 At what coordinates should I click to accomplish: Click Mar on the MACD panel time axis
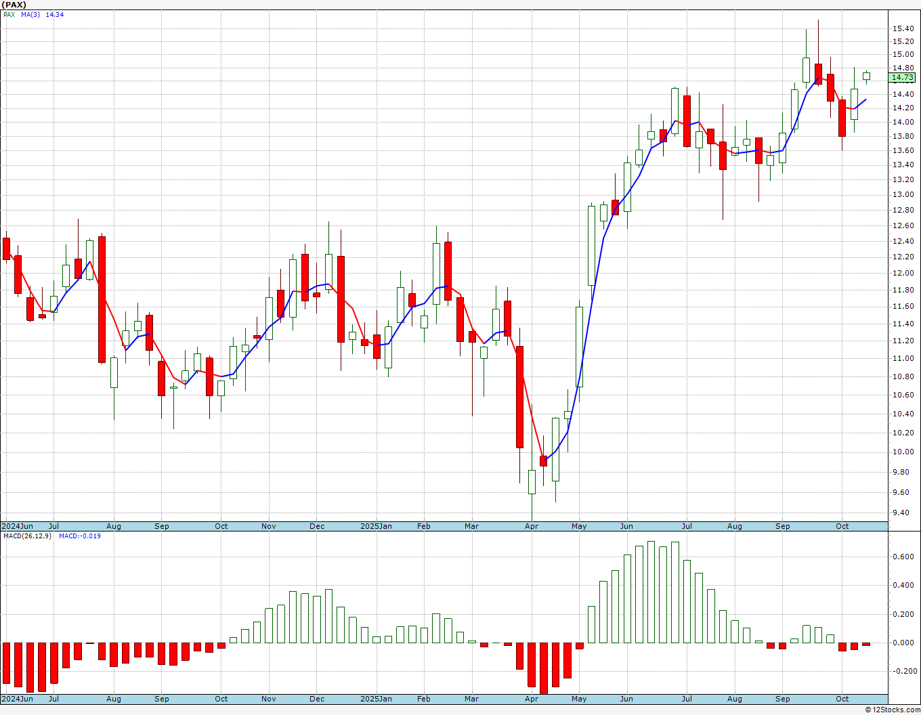(x=471, y=699)
